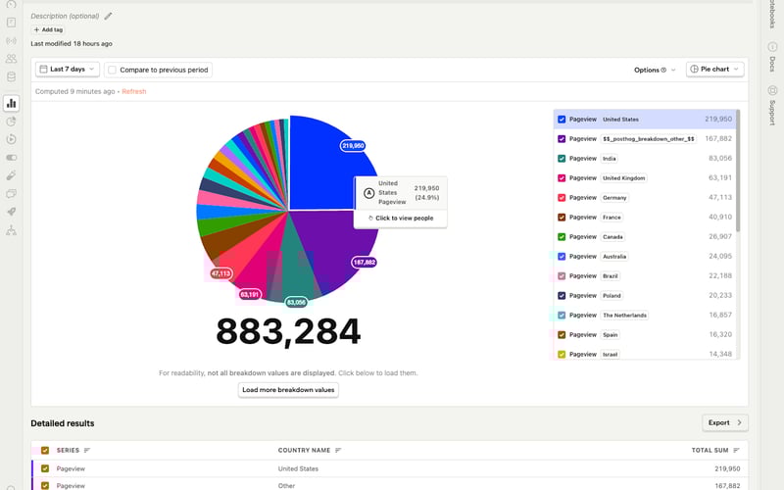Open the Pie chart type dropdown
The width and height of the screenshot is (784, 490).
pyautogui.click(x=715, y=70)
